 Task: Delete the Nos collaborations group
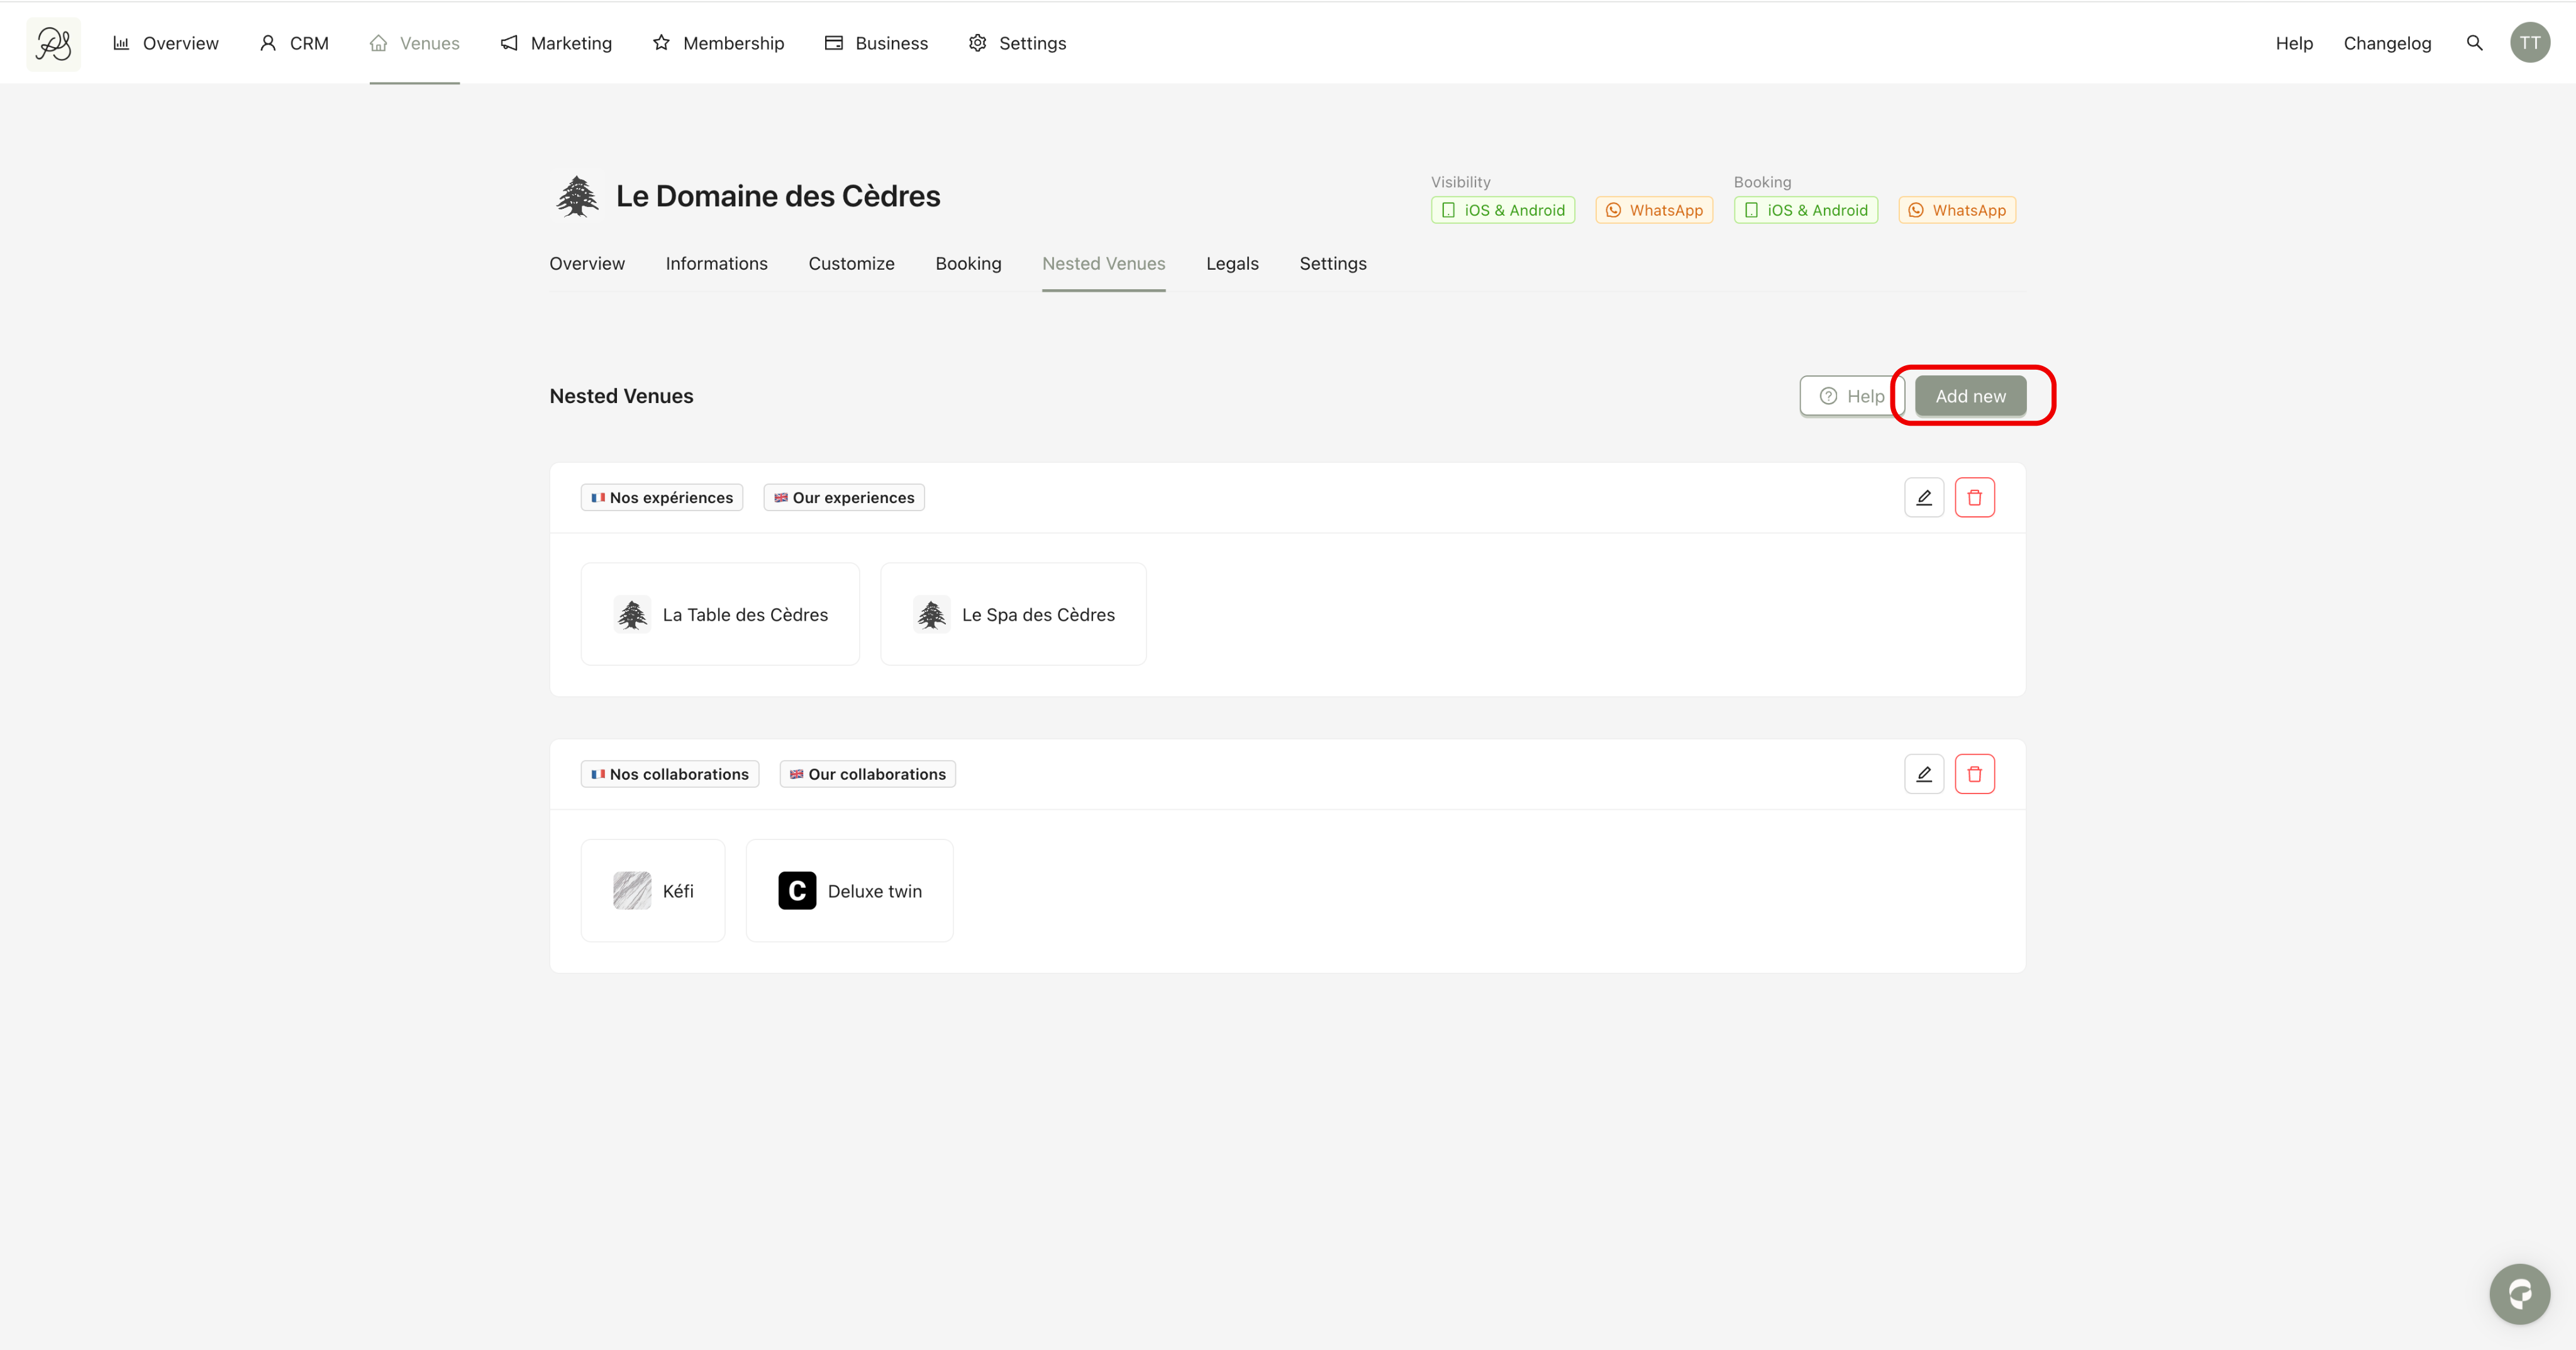[1974, 774]
